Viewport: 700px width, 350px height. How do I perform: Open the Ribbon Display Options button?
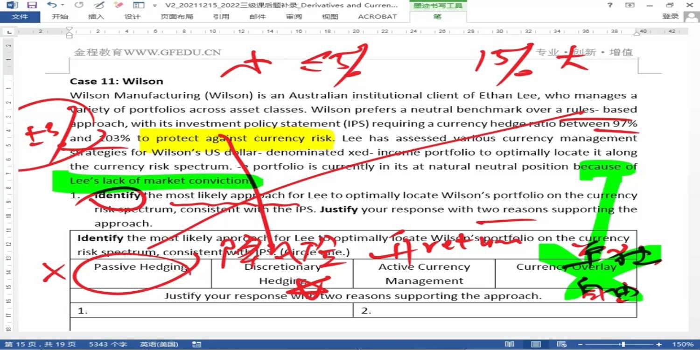(x=630, y=5)
